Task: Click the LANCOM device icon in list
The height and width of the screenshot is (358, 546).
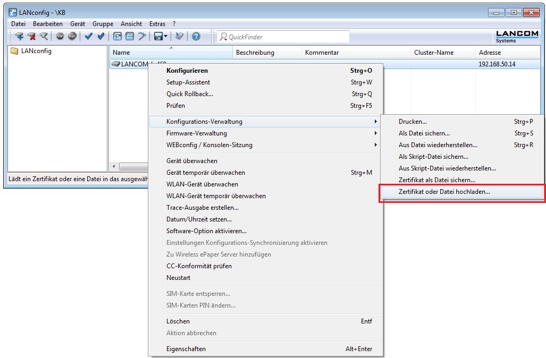Action: pyautogui.click(x=116, y=64)
